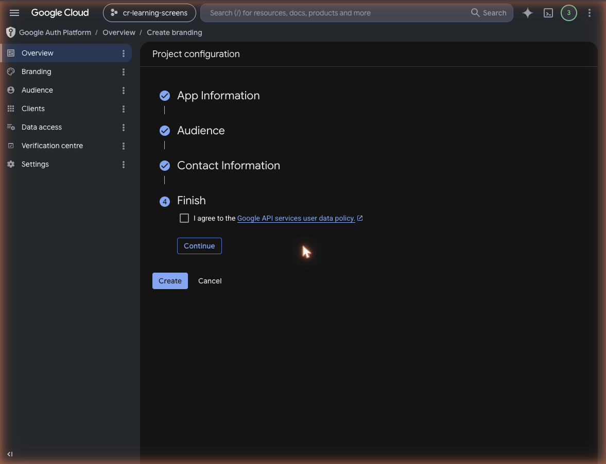Click the Google Auth Platform shield icon
Screen dimensions: 606x464
11,32
